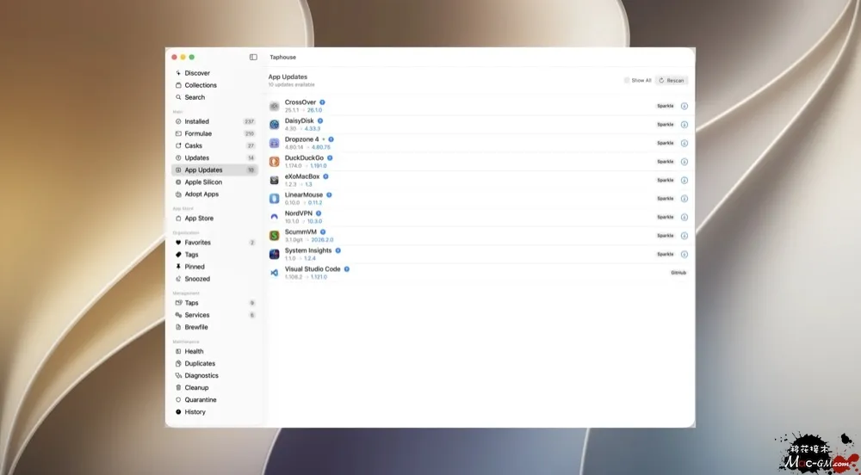The height and width of the screenshot is (475, 861).
Task: Download the eXoMacBox update via its download icon
Action: tap(684, 180)
